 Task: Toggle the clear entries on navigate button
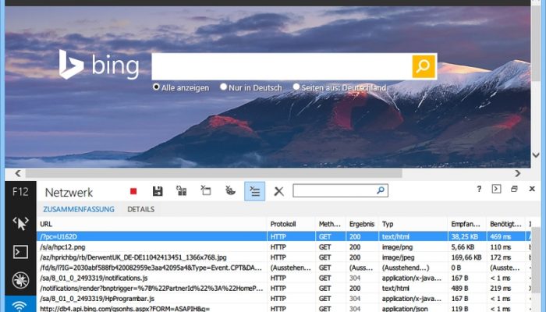254,191
